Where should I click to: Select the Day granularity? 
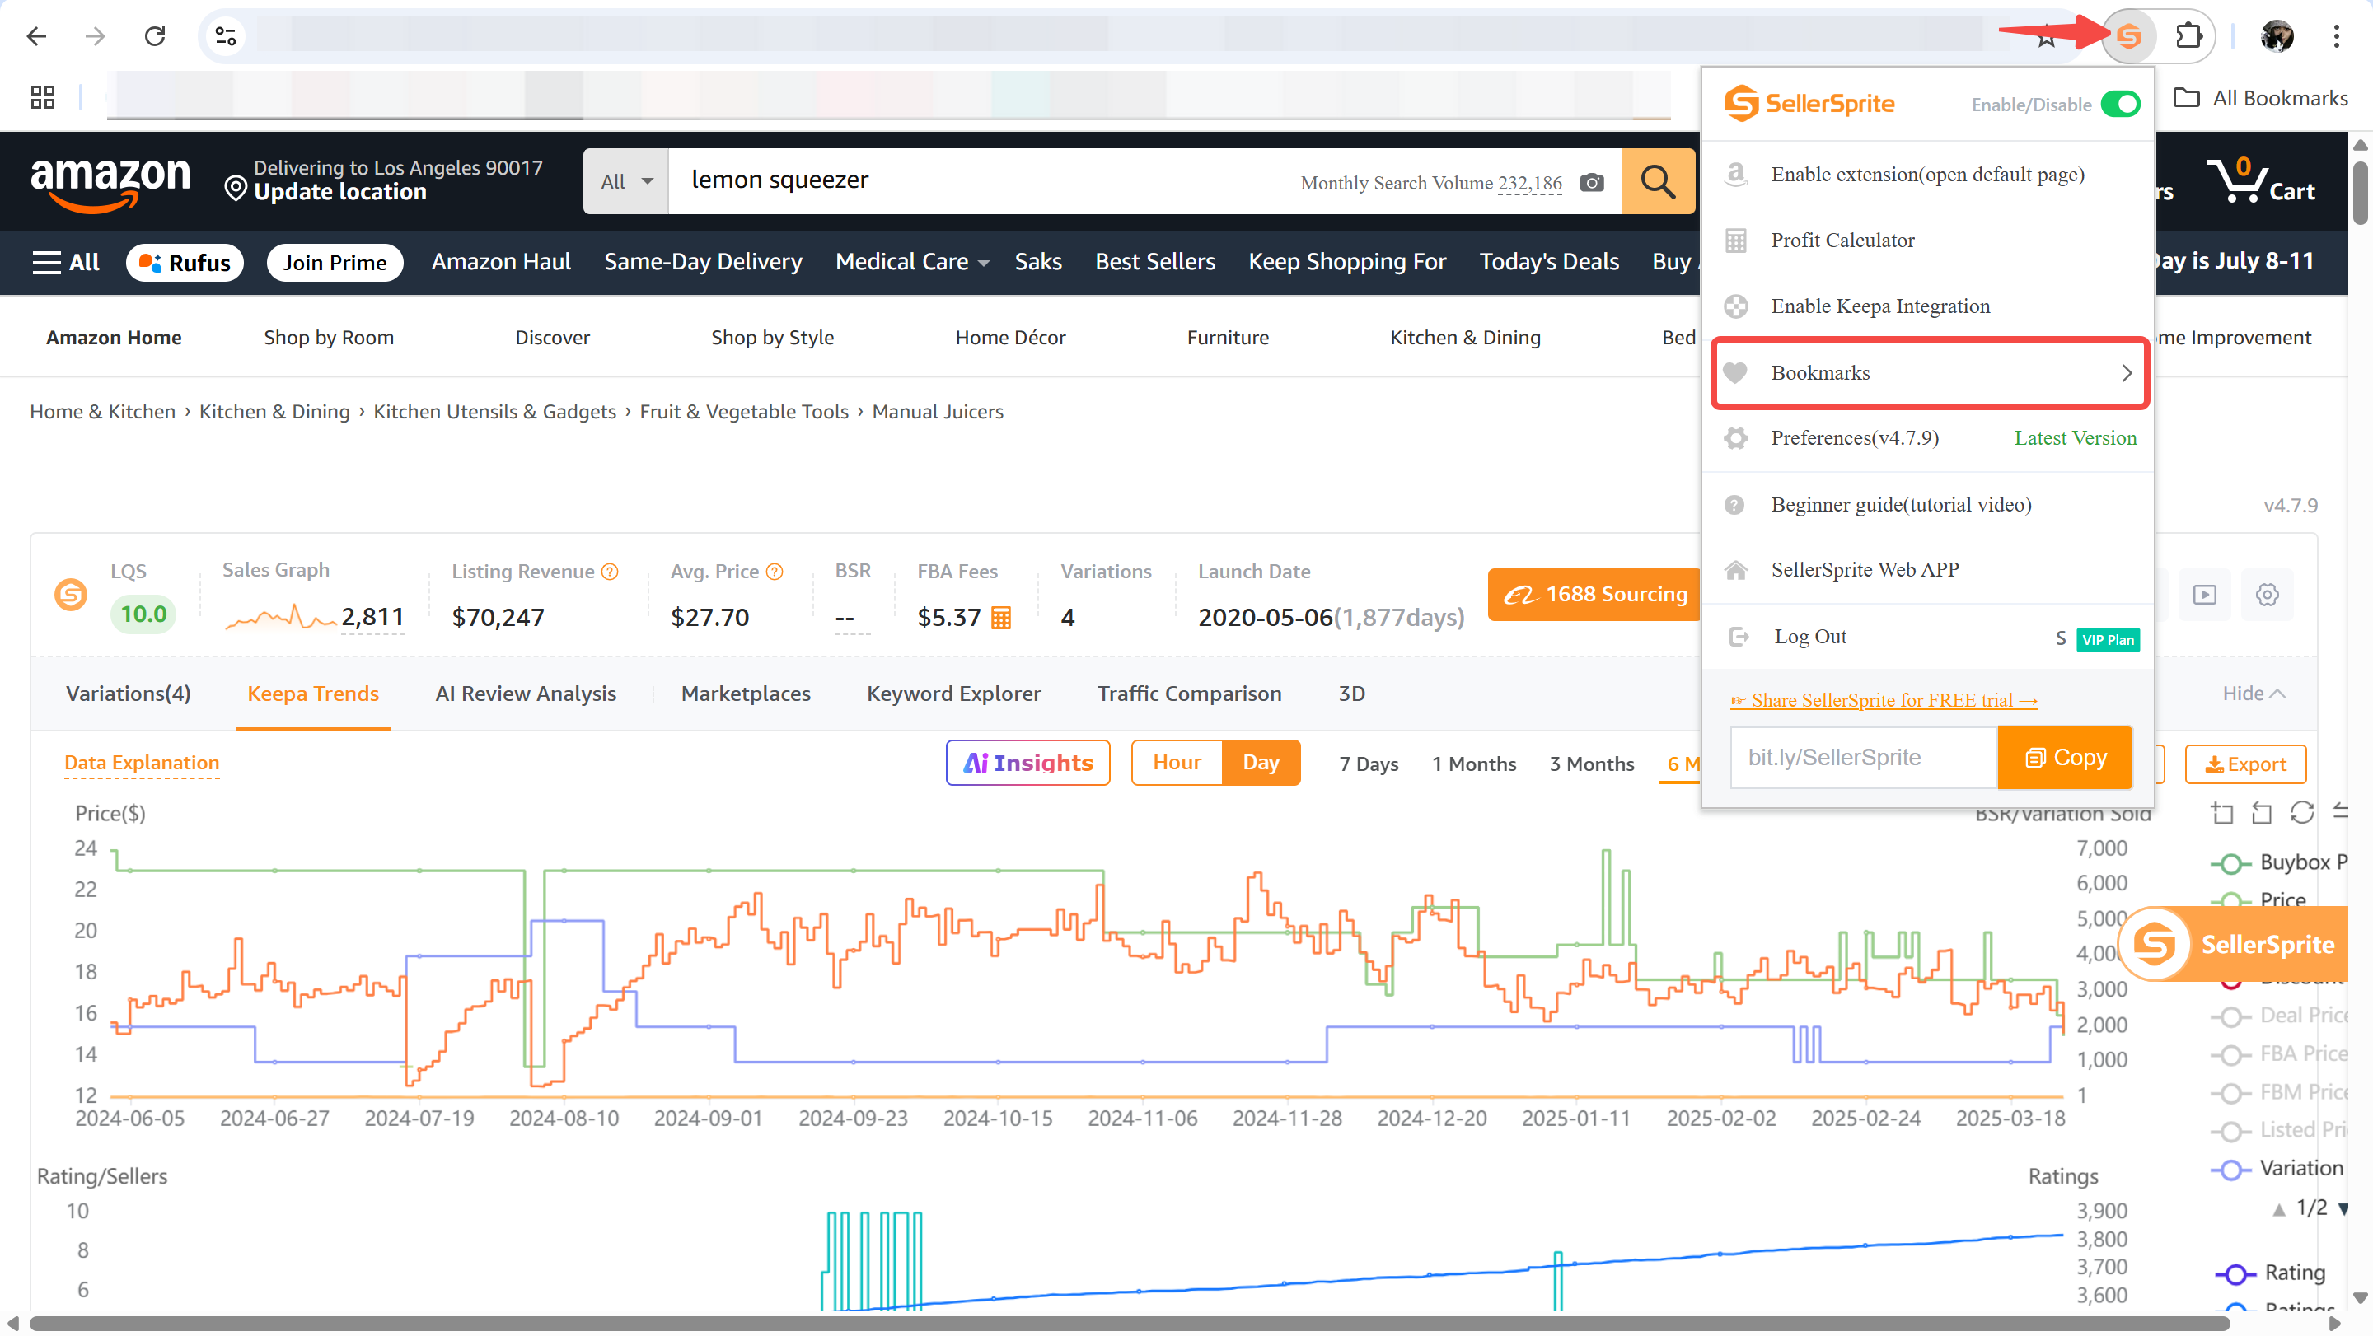[1260, 763]
